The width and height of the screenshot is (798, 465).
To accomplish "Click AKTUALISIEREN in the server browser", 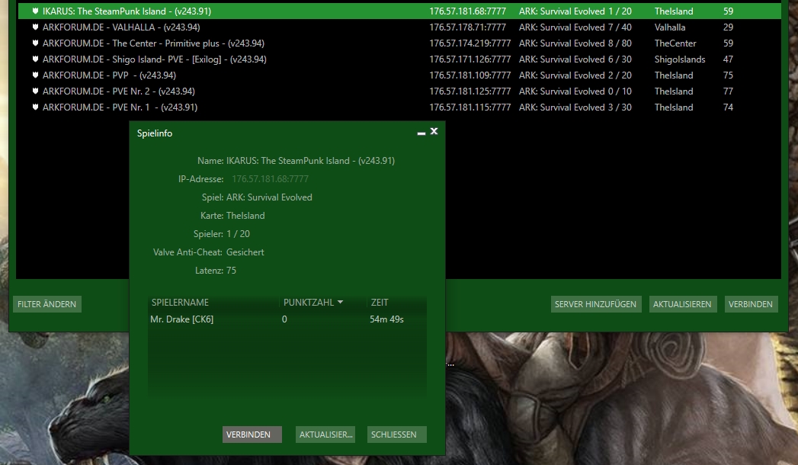I will pyautogui.click(x=682, y=304).
